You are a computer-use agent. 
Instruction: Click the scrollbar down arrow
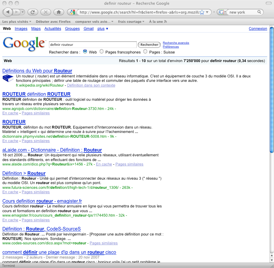[x=272, y=260]
